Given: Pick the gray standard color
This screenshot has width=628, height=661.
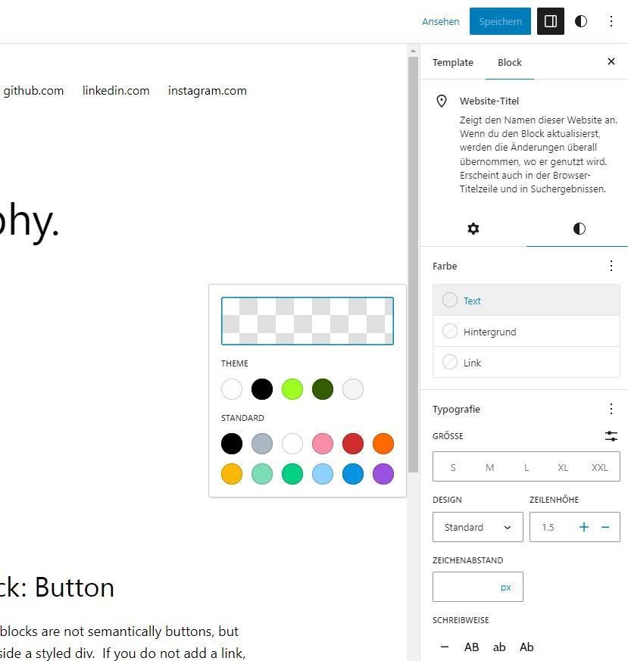Looking at the screenshot, I should pyautogui.click(x=262, y=444).
